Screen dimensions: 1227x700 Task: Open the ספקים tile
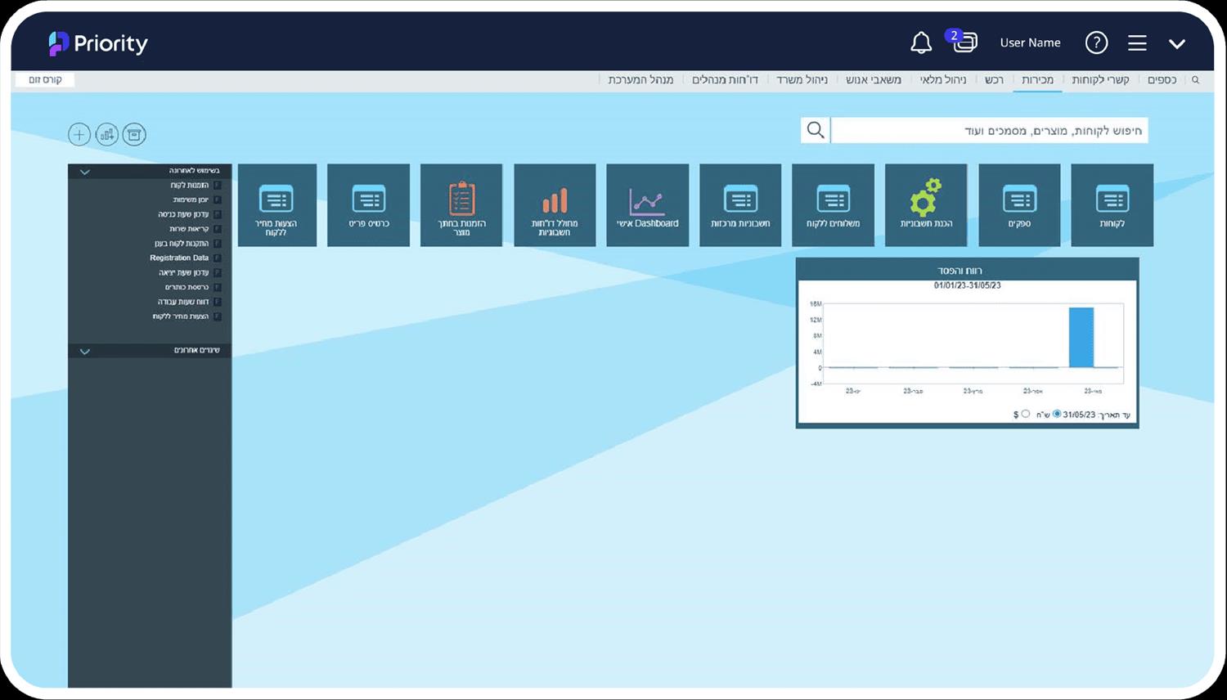(1019, 205)
